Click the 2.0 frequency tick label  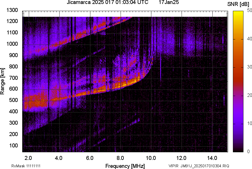point(28,157)
